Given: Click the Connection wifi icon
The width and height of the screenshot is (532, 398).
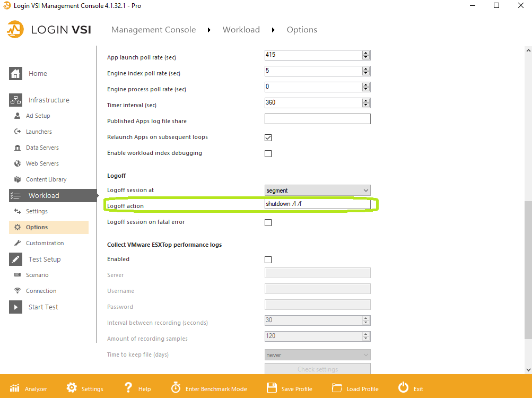Looking at the screenshot, I should (18, 291).
